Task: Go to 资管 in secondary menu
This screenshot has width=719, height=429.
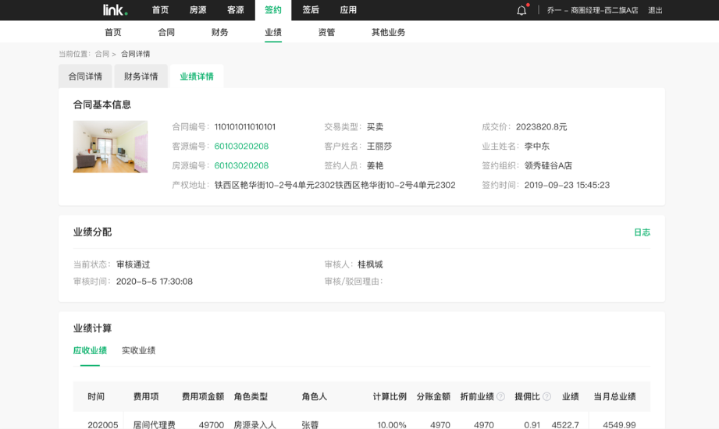Action: click(326, 33)
